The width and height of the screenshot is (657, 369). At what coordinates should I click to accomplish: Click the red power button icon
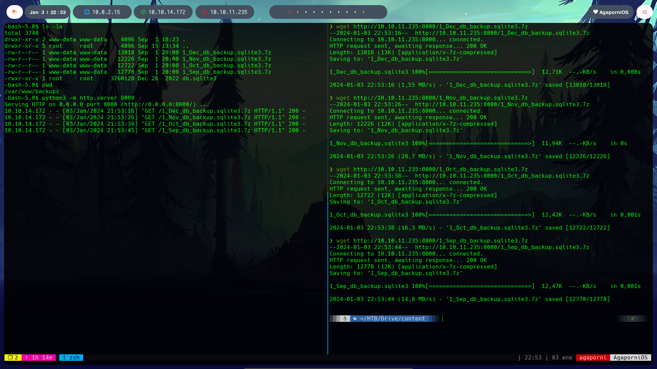pyautogui.click(x=645, y=12)
